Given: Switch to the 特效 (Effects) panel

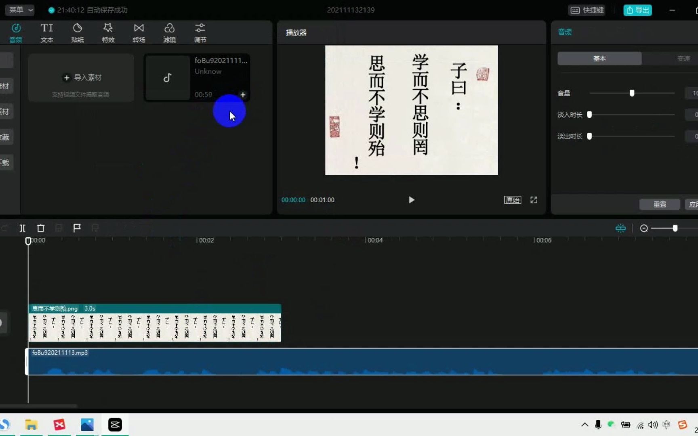Looking at the screenshot, I should click(x=108, y=32).
